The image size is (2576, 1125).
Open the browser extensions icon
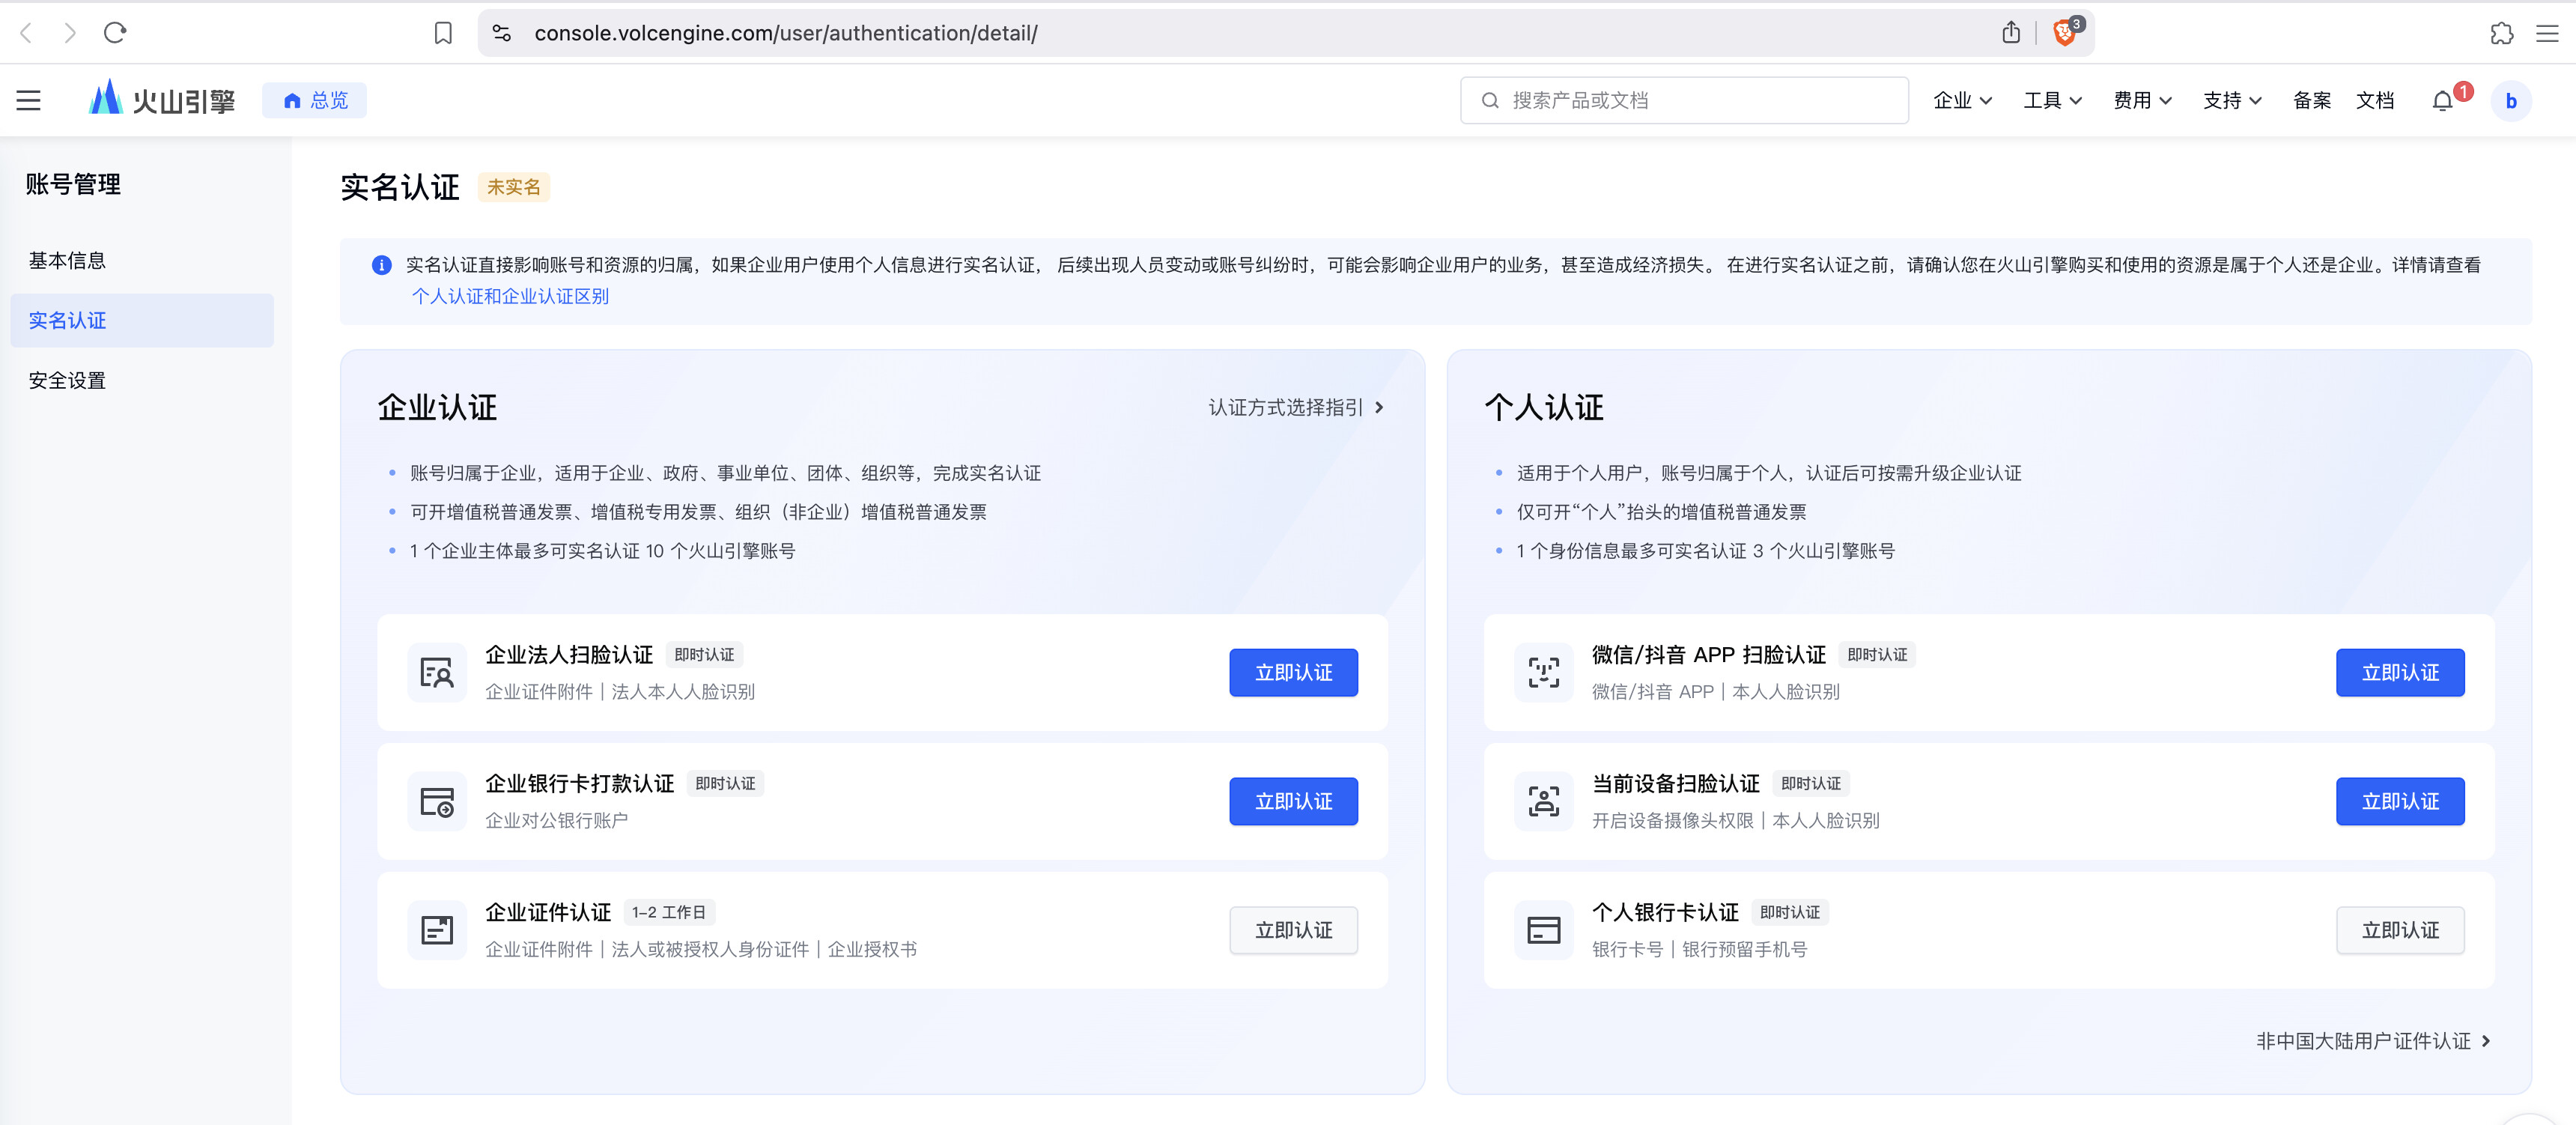pyautogui.click(x=2501, y=33)
